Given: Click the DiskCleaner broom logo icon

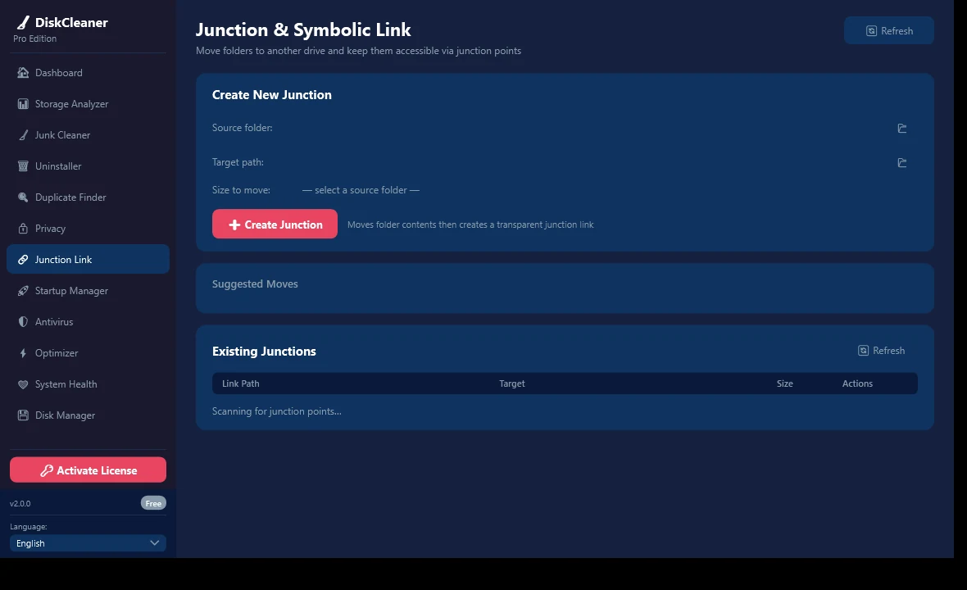Looking at the screenshot, I should [23, 23].
